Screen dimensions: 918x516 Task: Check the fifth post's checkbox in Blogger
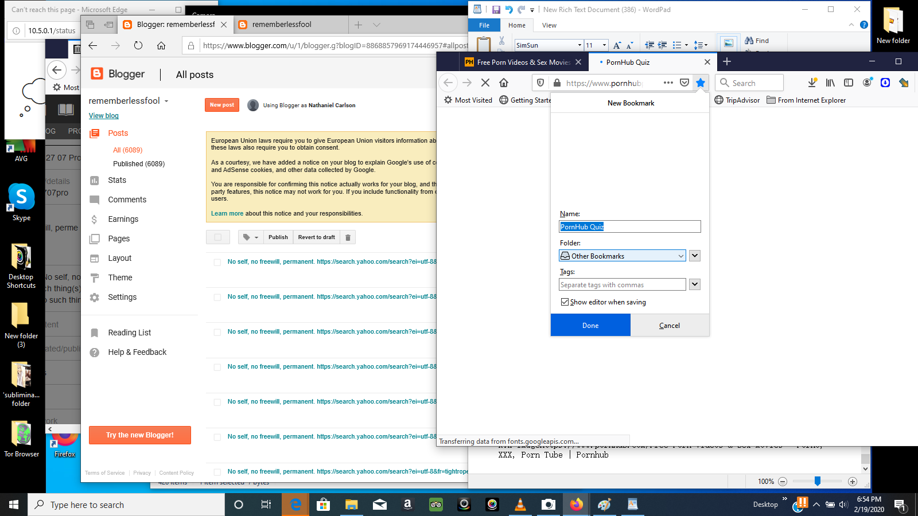tap(217, 402)
